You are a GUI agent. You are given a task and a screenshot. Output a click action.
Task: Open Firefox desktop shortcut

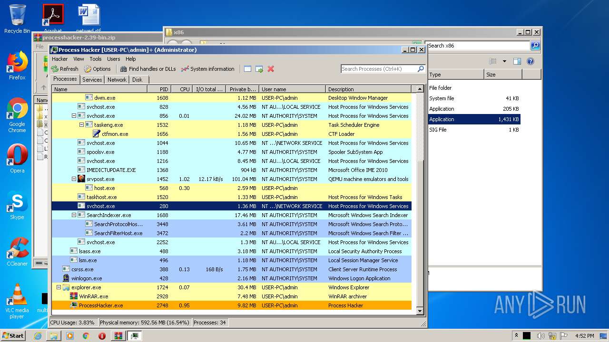pos(17,66)
